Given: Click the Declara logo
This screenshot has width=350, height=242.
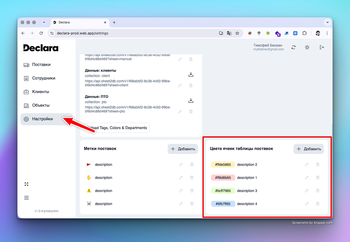Looking at the screenshot, I should coord(41,48).
